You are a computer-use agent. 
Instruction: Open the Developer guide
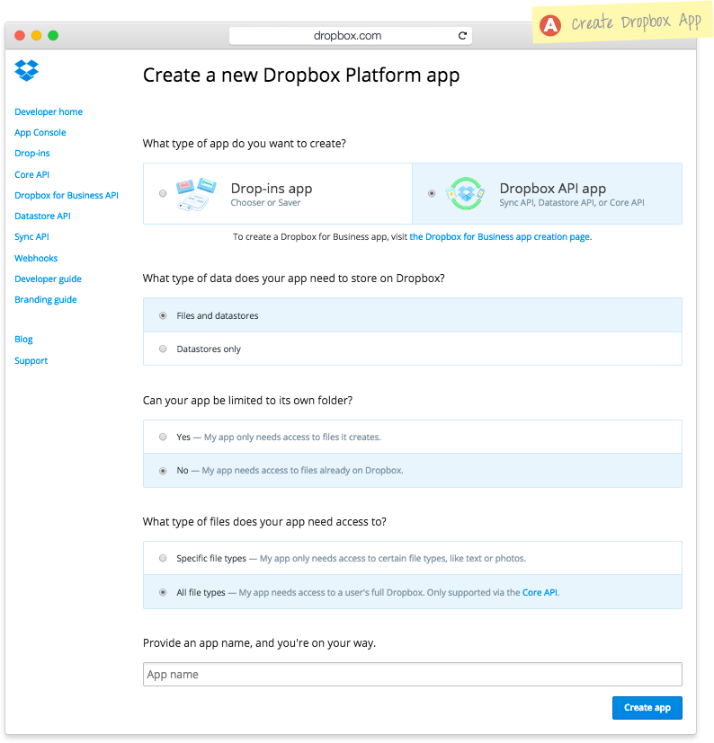coord(48,279)
